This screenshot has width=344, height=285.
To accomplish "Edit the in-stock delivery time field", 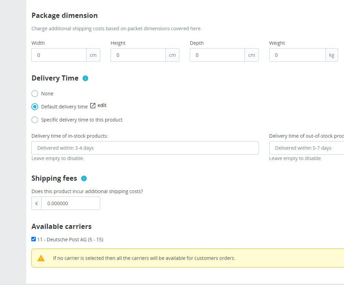I will (145, 148).
